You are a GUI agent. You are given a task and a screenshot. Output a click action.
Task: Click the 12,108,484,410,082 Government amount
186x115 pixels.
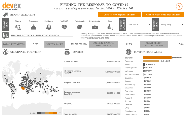[112, 61]
